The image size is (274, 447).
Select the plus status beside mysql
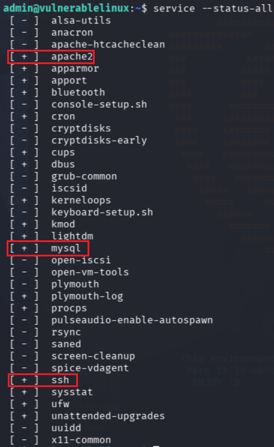(x=24, y=248)
